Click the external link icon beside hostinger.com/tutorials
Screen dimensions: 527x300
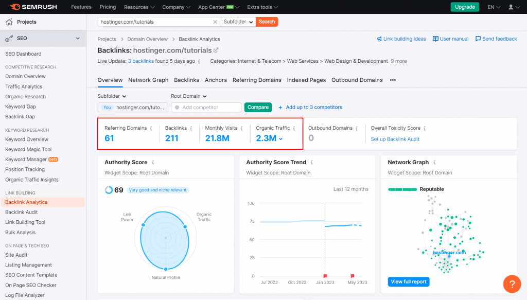216,50
